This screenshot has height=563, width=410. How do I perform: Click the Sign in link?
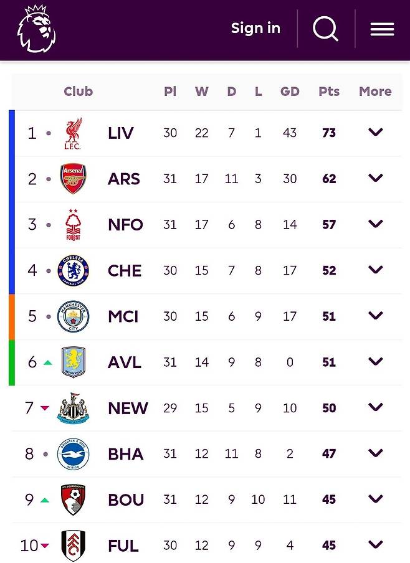coord(255,29)
